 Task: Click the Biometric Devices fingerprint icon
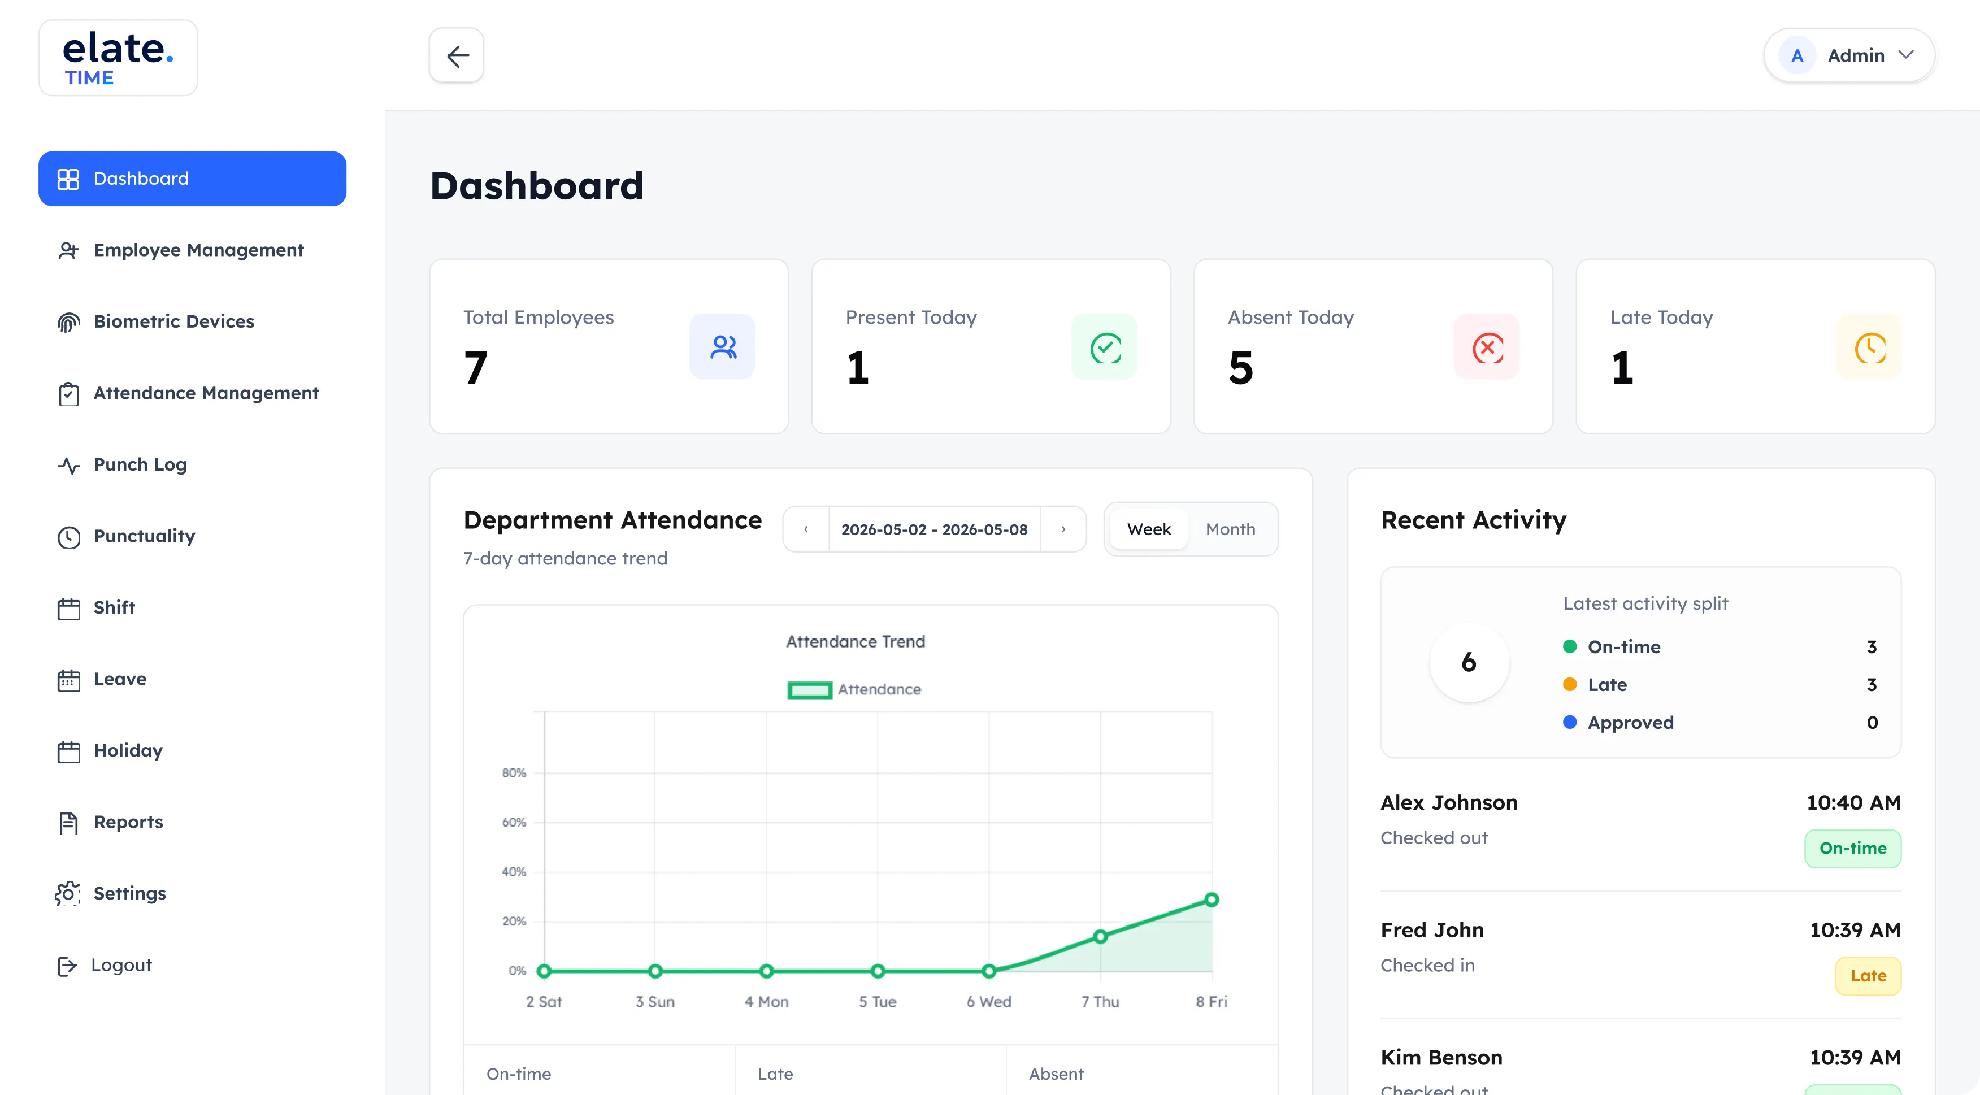tap(68, 322)
